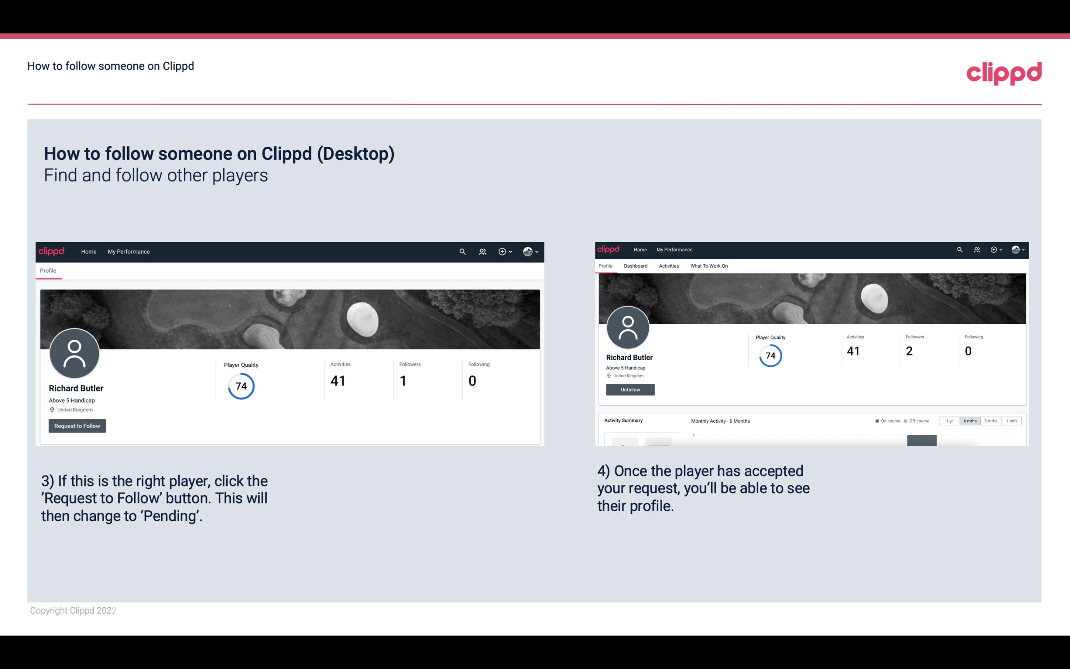
Task: Select the 'My Performance' menu item
Action: point(128,251)
